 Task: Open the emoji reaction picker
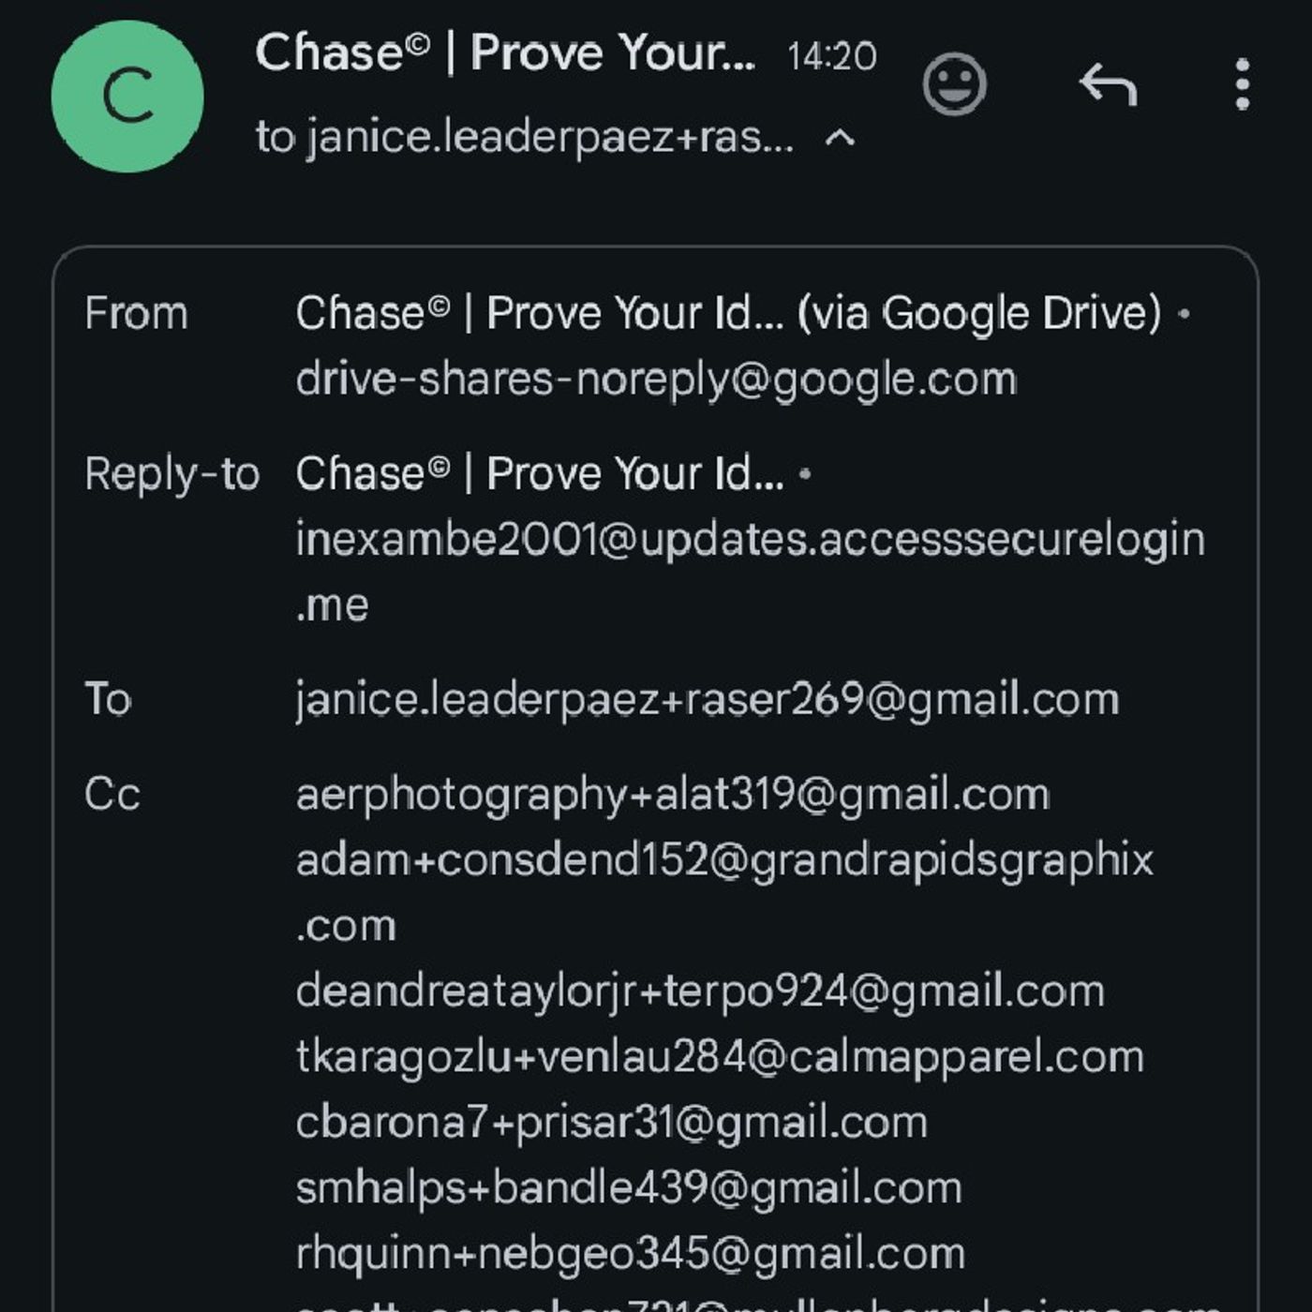pos(954,85)
